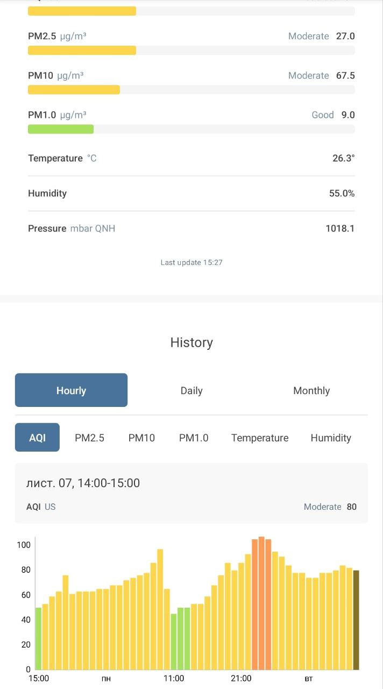Viewport: 383px width, 689px height.
Task: Select the Hourly history tab
Action: tap(71, 390)
